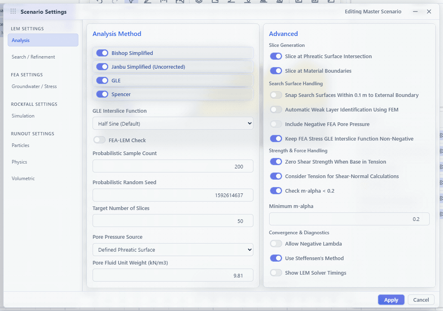Viewport: 443px width, 311px height.
Task: Switch to the Physics settings page
Action: pyautogui.click(x=19, y=162)
